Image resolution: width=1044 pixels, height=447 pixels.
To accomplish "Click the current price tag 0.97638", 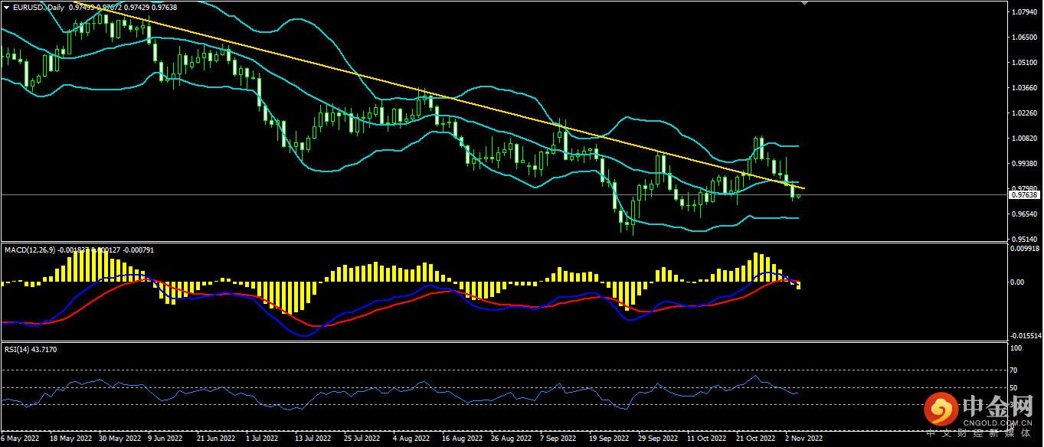I will pyautogui.click(x=1024, y=195).
